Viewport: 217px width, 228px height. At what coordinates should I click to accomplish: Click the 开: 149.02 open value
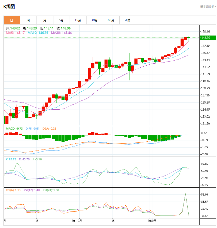pyautogui.click(x=13, y=28)
